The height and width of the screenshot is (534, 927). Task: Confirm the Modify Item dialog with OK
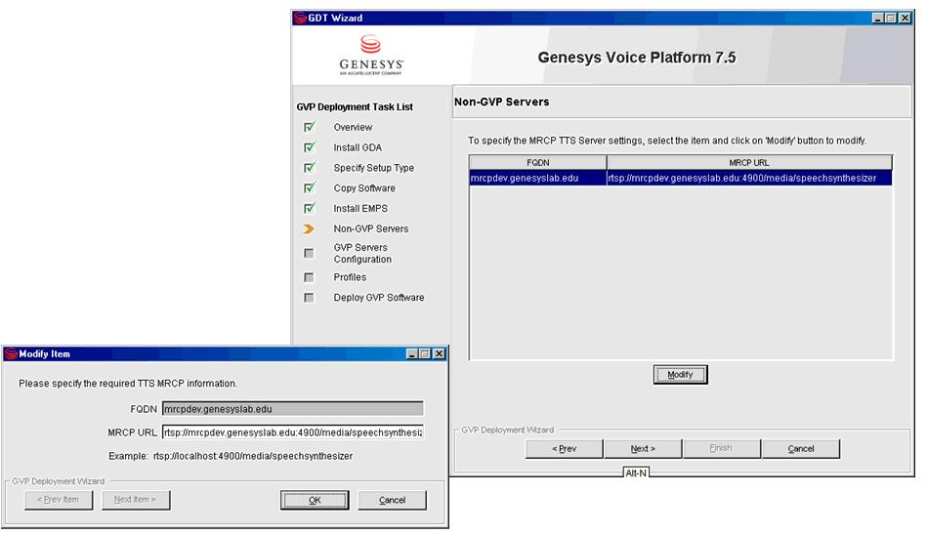pyautogui.click(x=315, y=500)
